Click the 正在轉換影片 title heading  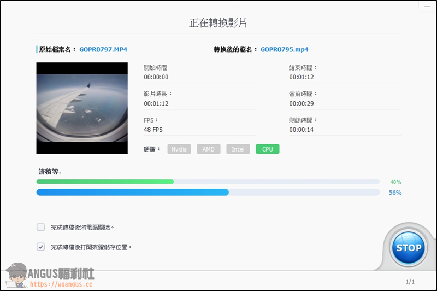tap(217, 23)
